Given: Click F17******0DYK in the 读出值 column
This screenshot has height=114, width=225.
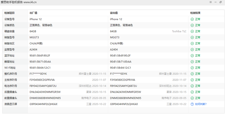Looking at the screenshot, I should (118, 74).
